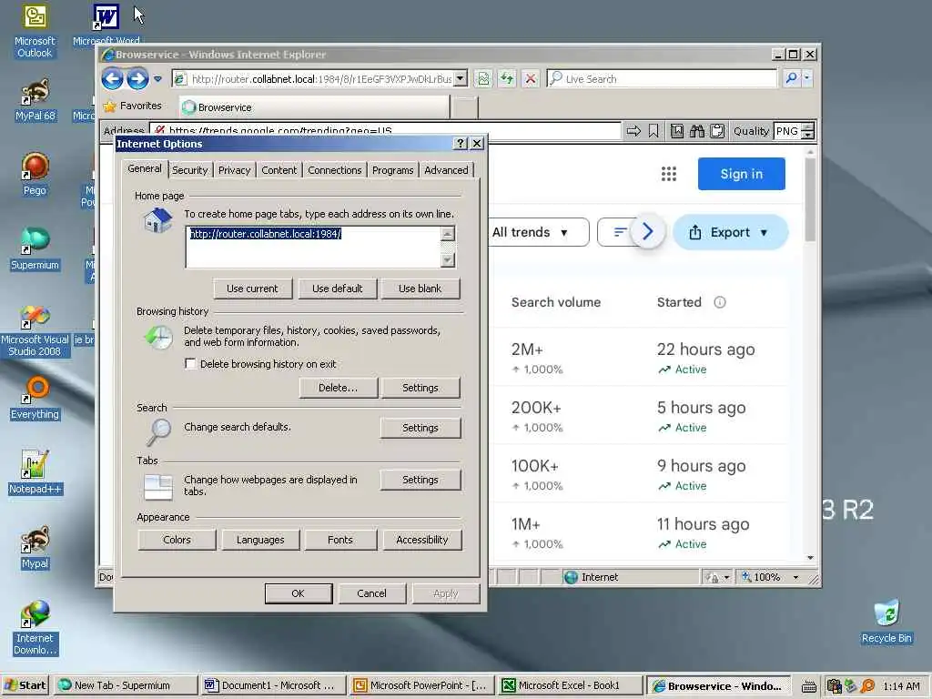
Task: Select the Microsoft Outlook desktop icon
Action: 35,31
